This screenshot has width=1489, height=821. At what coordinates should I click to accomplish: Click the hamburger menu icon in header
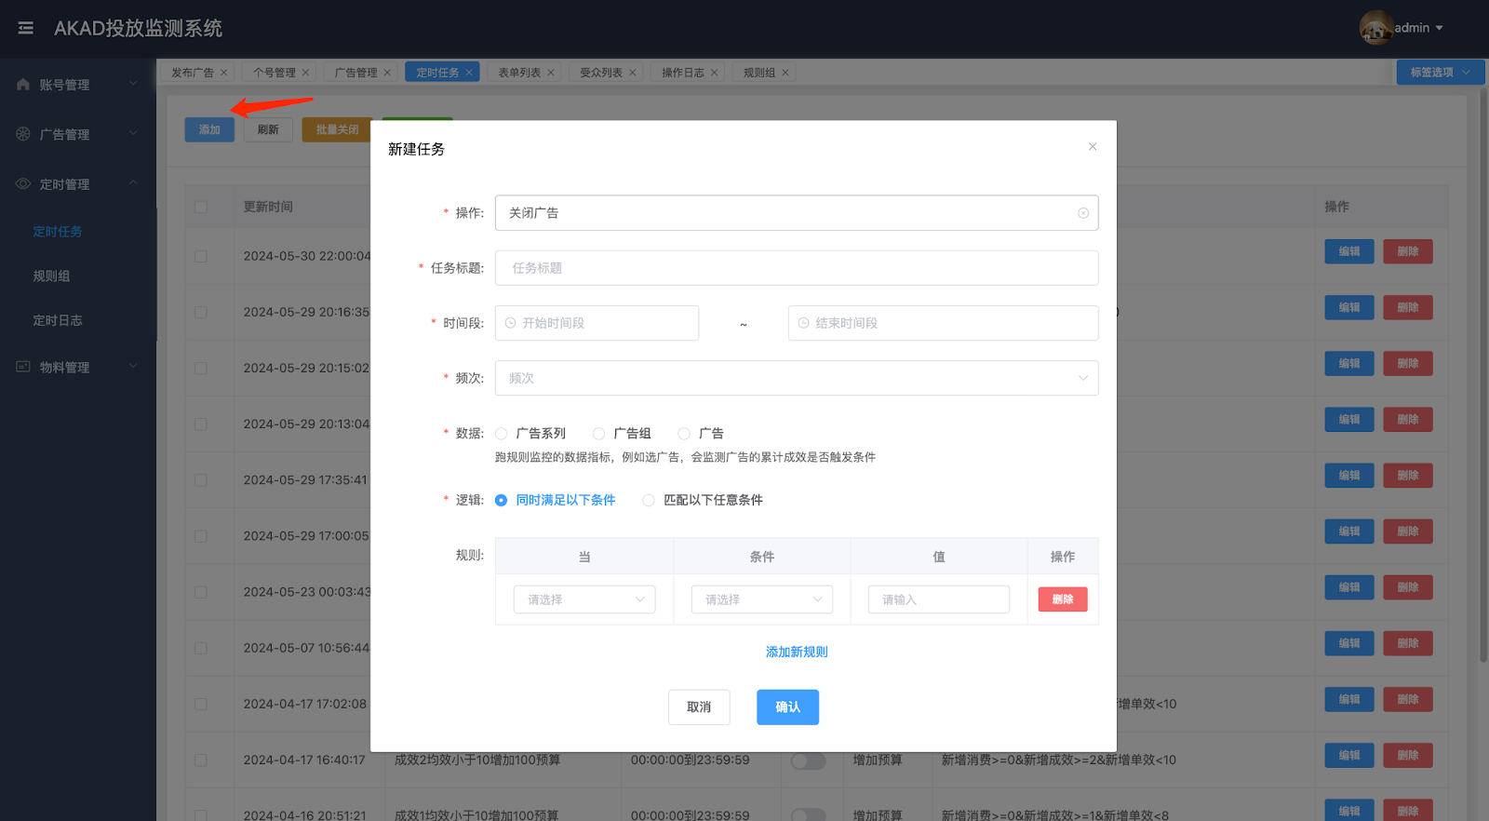point(26,28)
